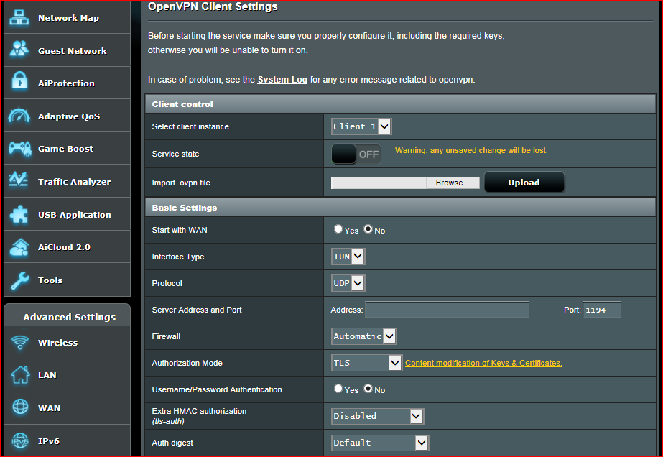Click the Tools wrench icon

point(19,280)
